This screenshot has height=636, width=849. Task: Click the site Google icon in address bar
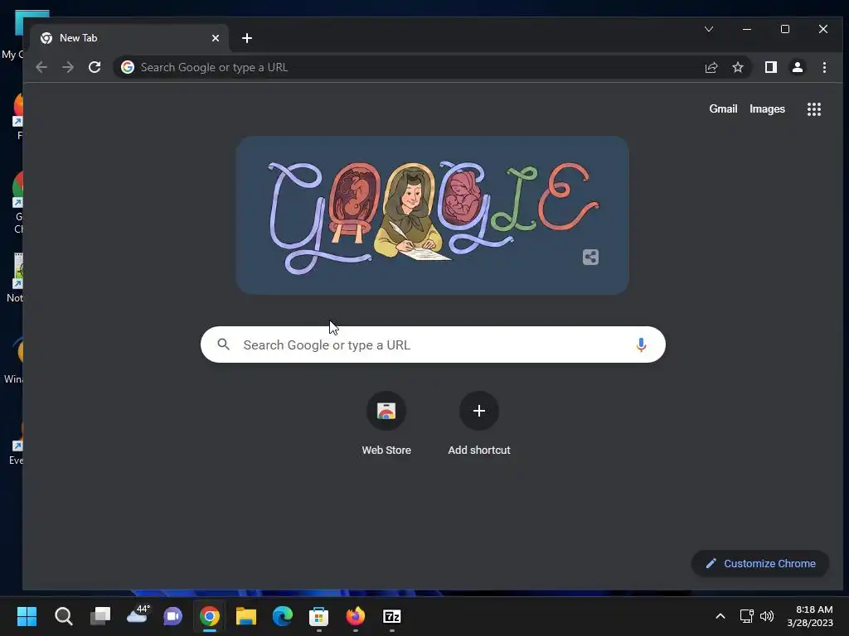128,67
